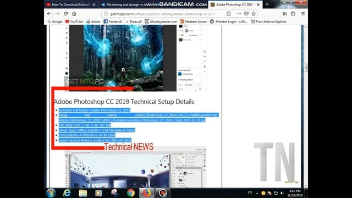Show sidebars icon in Firefox toolbar

tap(293, 14)
